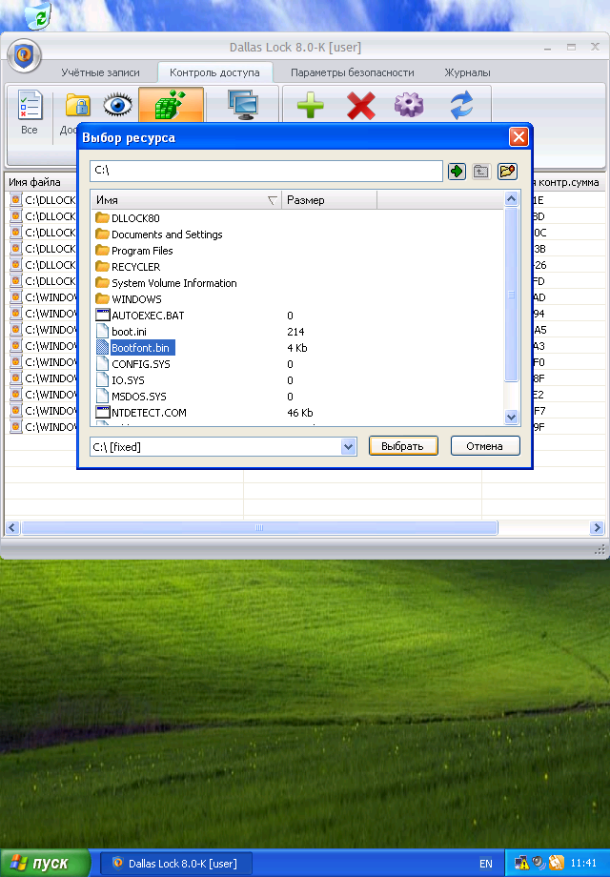
Task: Open the 'C:\ [fixed]' drive dropdown
Action: pos(348,447)
